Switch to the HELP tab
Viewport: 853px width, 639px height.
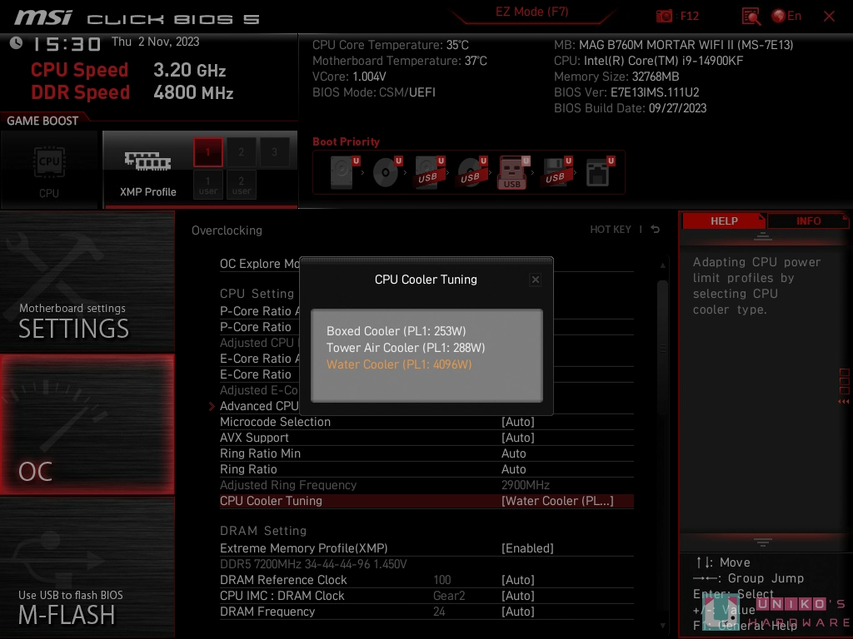724,221
